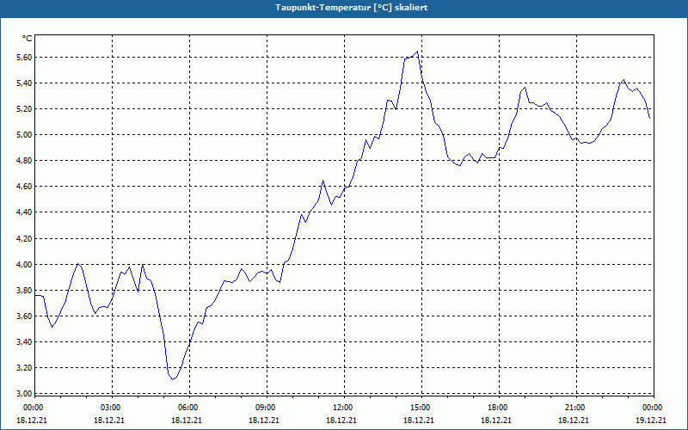
Task: Click the 18:00 time label
Action: (498, 408)
